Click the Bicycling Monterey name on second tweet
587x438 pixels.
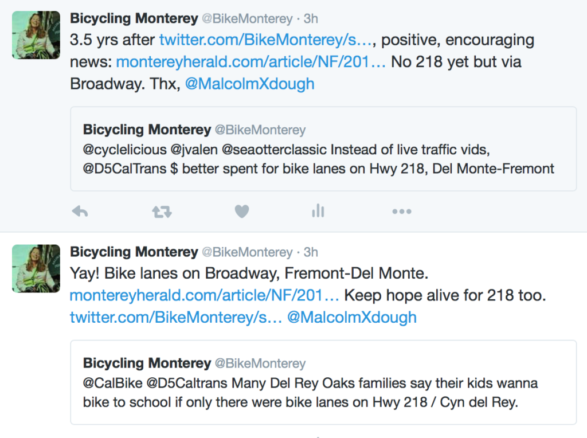coord(134,252)
